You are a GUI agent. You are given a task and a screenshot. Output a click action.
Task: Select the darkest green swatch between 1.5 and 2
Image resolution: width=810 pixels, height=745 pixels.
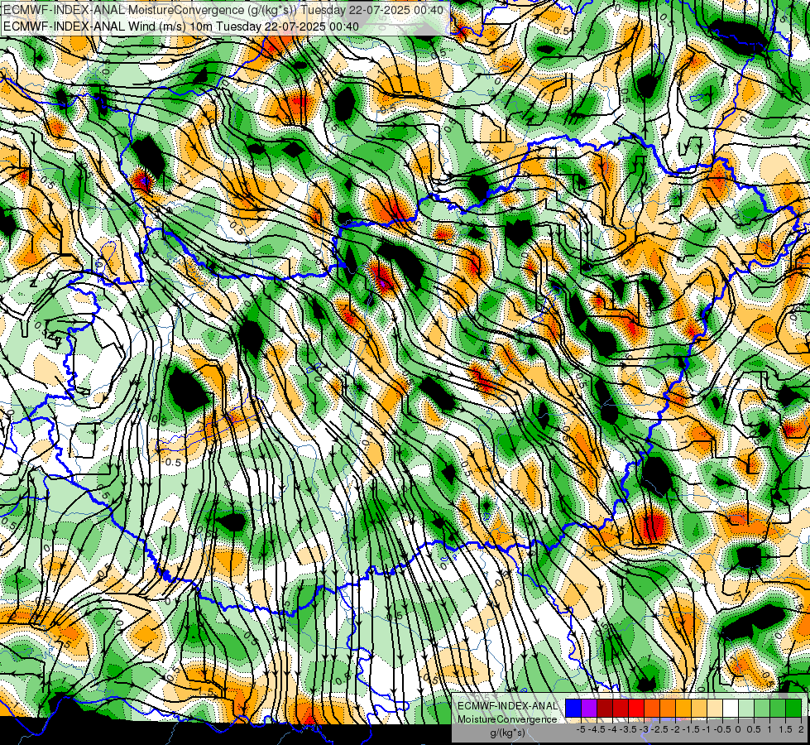click(x=794, y=709)
